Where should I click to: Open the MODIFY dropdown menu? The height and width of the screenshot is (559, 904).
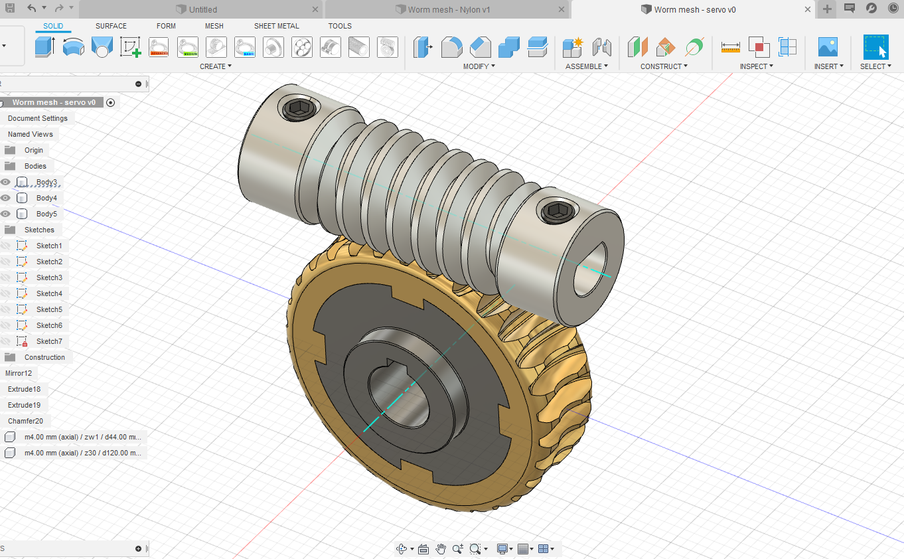pyautogui.click(x=479, y=66)
